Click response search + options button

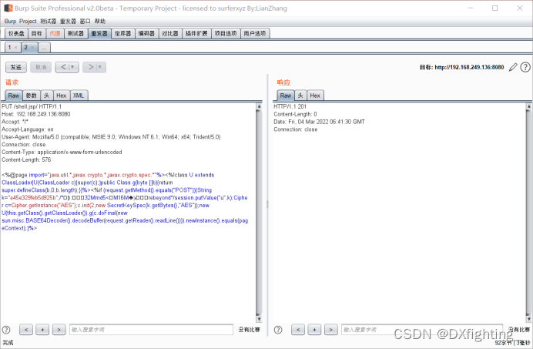point(314,330)
